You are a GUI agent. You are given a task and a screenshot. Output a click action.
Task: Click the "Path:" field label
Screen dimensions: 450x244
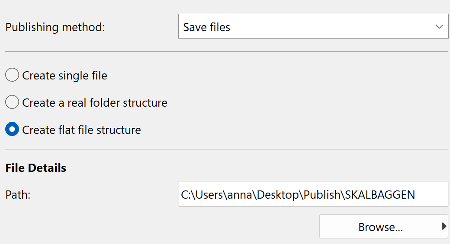pyautogui.click(x=18, y=195)
